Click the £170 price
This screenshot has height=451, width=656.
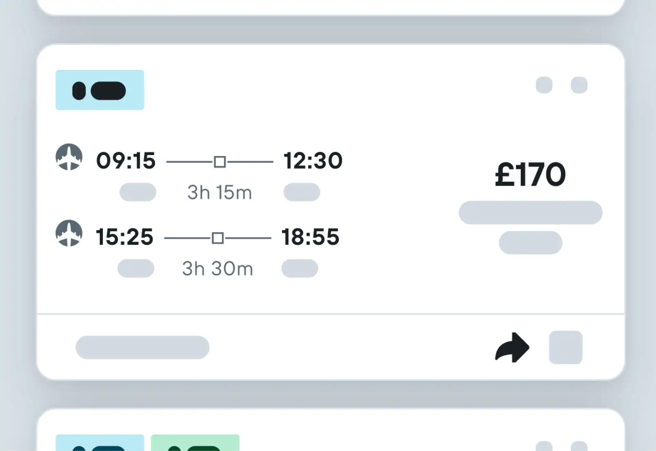click(x=530, y=174)
